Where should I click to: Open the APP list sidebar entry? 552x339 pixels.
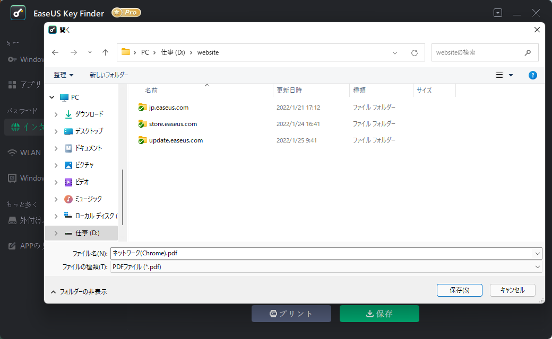click(x=25, y=245)
